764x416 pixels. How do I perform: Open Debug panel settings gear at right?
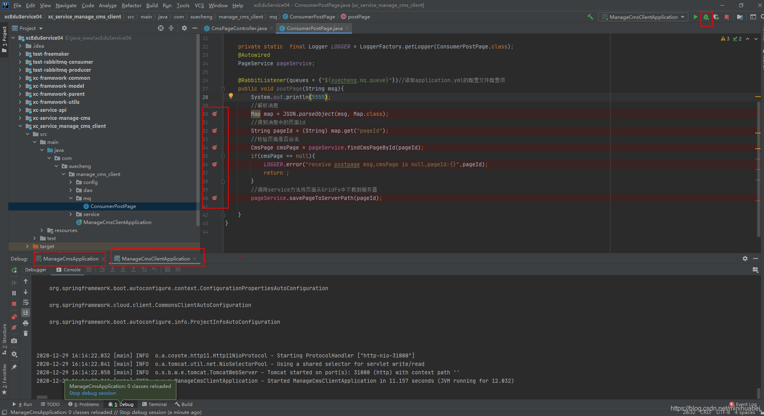[745, 258]
